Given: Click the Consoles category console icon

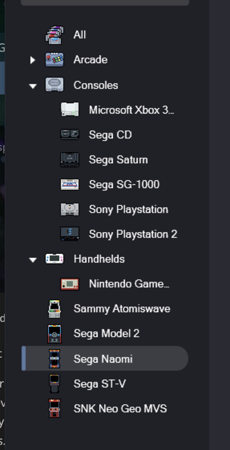Looking at the screenshot, I should (x=54, y=85).
